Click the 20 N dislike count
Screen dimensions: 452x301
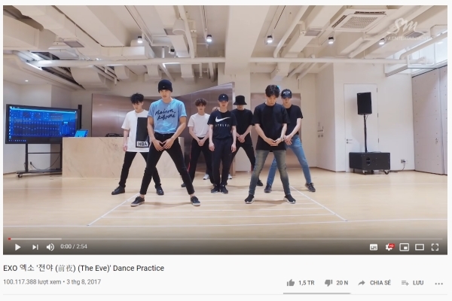(342, 283)
